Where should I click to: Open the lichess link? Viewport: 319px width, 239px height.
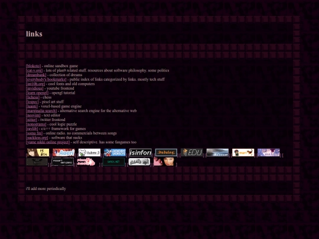(x=32, y=97)
